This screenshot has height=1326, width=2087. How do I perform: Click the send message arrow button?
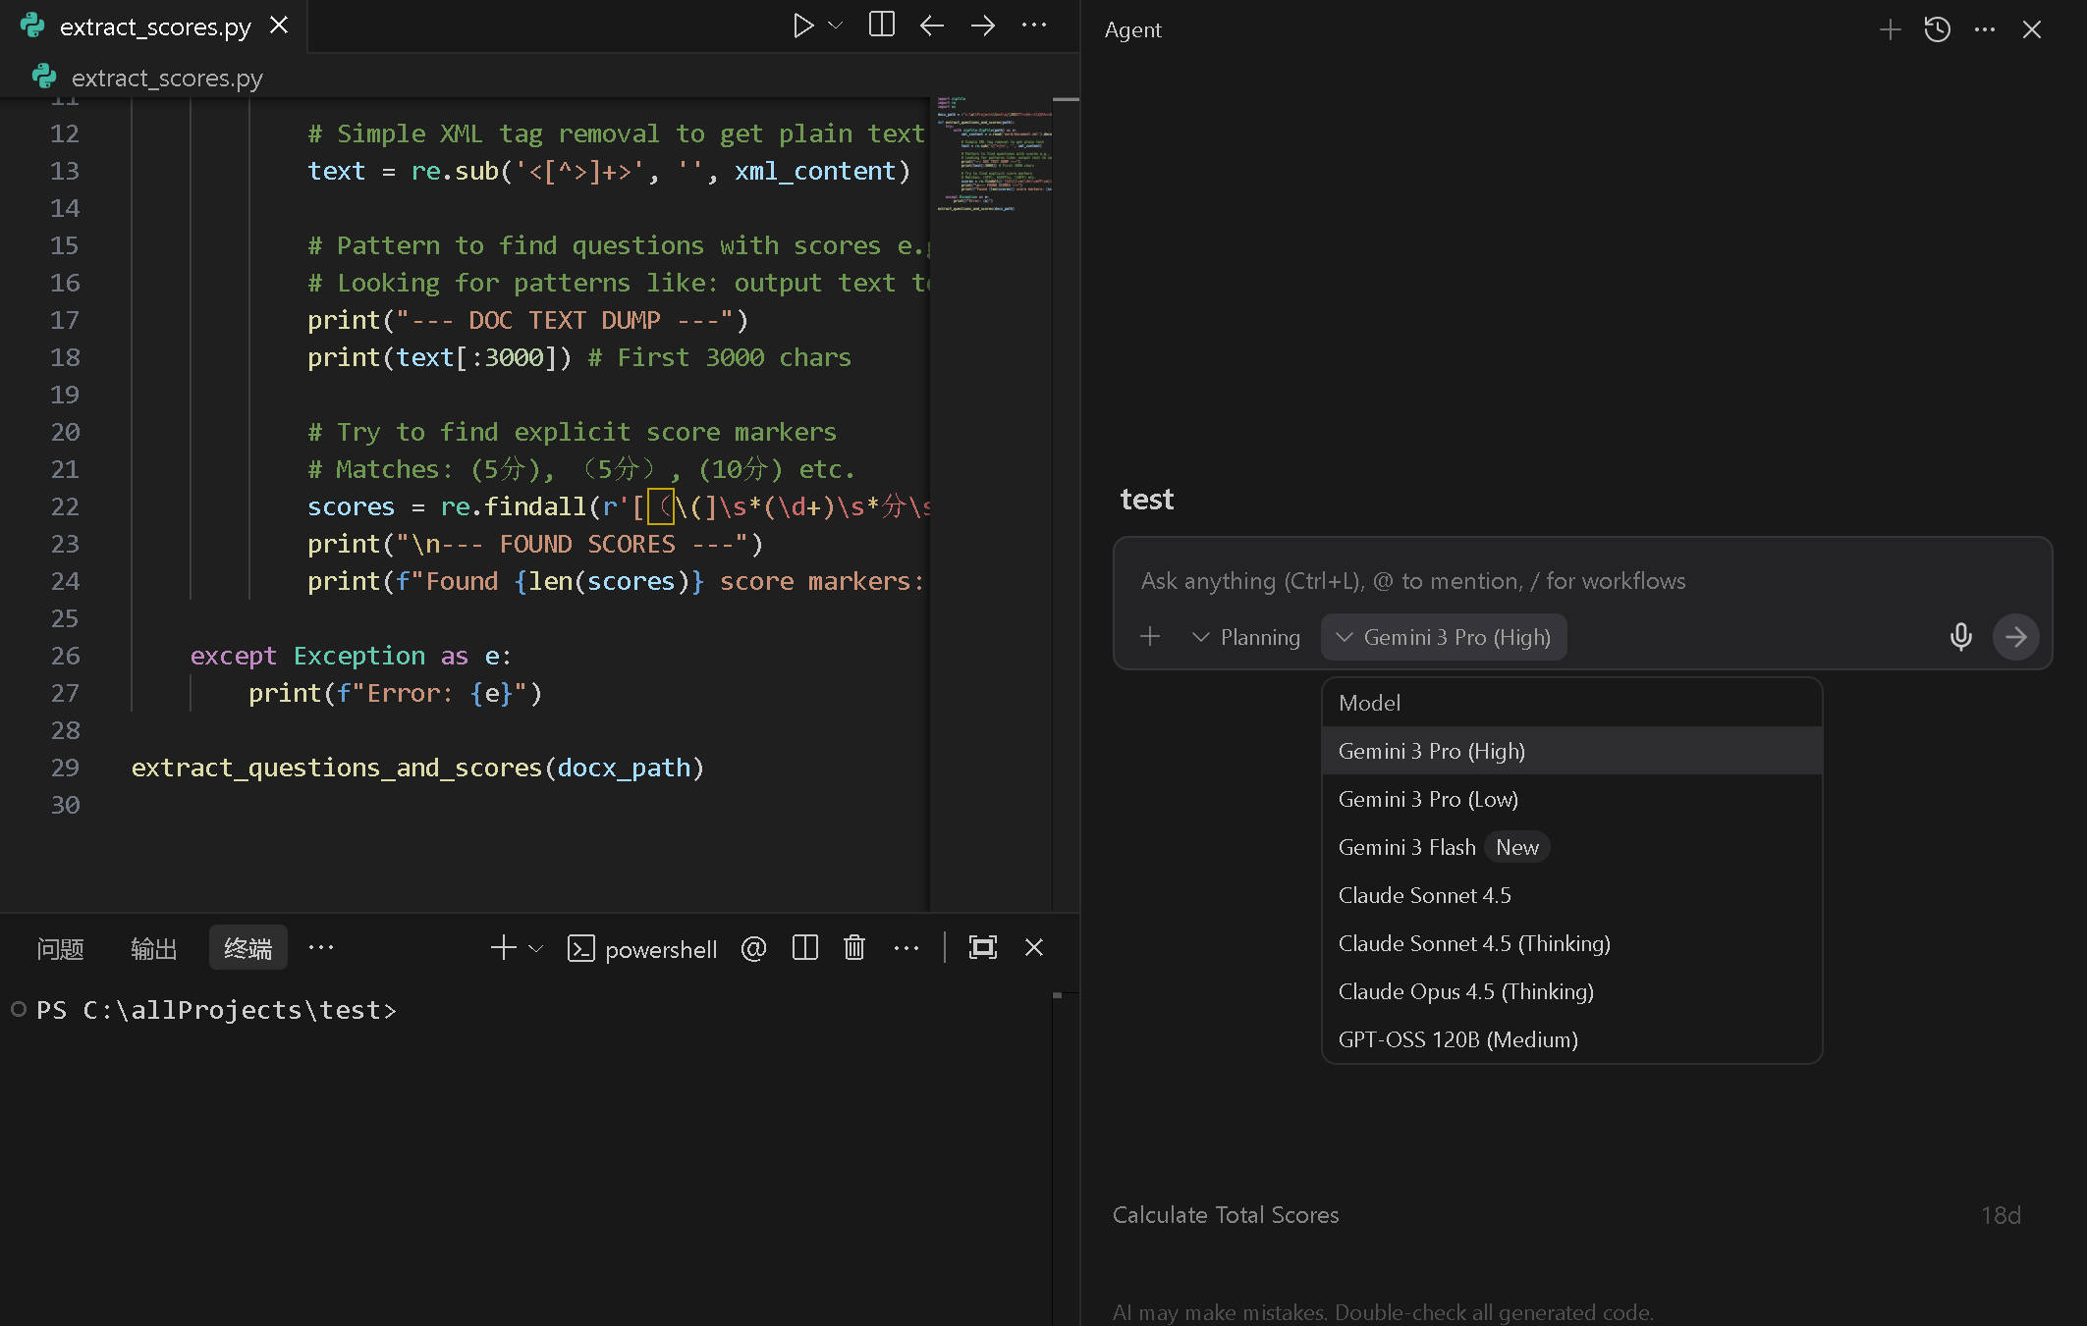coord(2015,637)
